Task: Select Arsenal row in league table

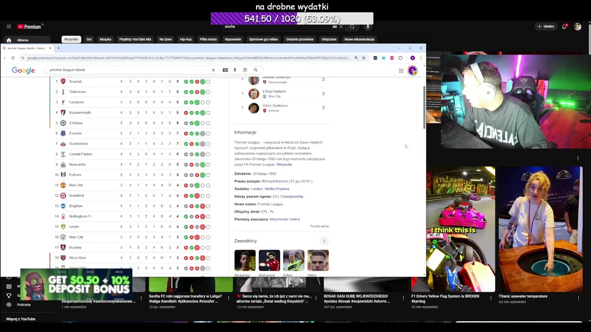Action: (x=130, y=82)
